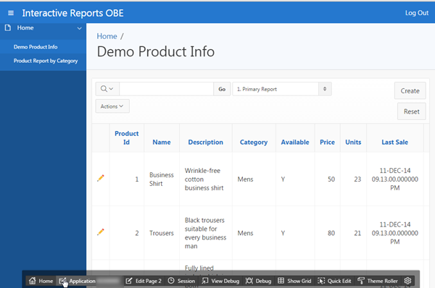The width and height of the screenshot is (435, 288).
Task: Click the report search text field
Action: pyautogui.click(x=167, y=89)
